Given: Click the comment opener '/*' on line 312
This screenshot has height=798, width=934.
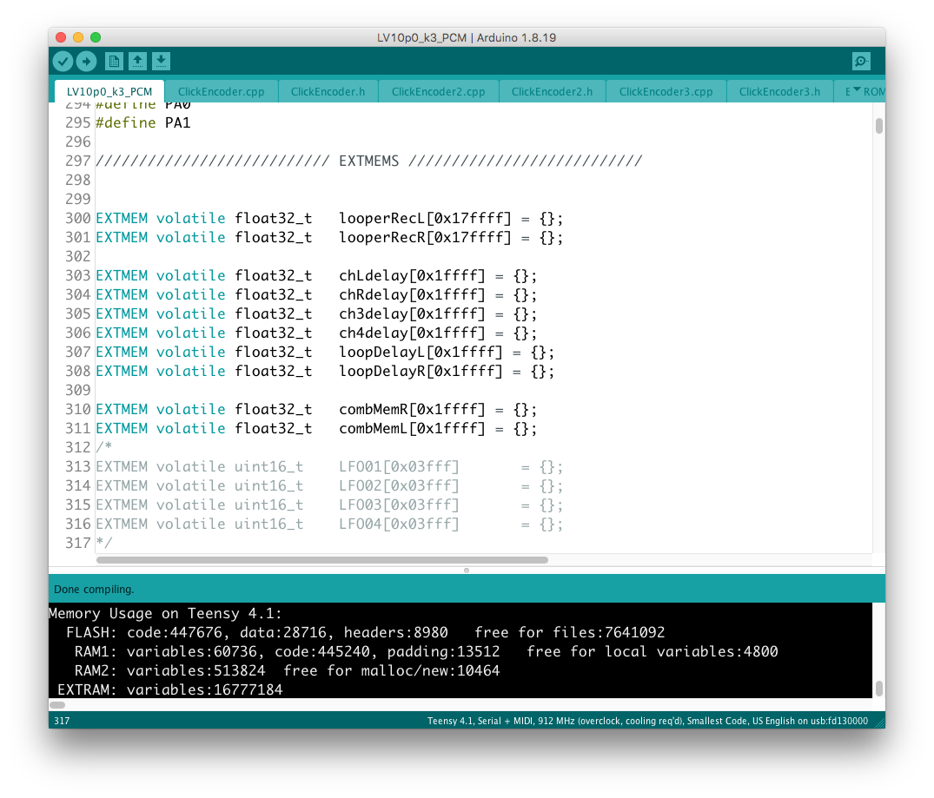Looking at the screenshot, I should 103,446.
